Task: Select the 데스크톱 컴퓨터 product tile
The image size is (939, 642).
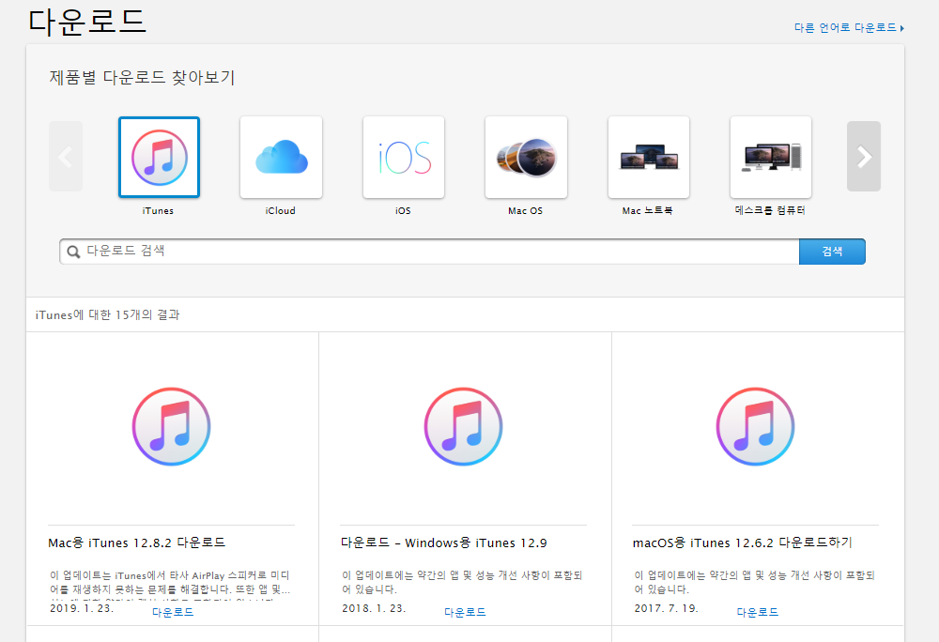Action: 771,157
